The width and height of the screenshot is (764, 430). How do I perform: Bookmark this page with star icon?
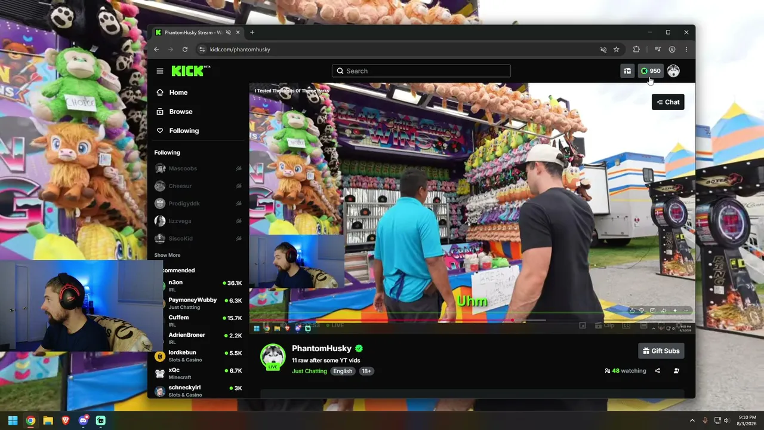click(x=617, y=50)
